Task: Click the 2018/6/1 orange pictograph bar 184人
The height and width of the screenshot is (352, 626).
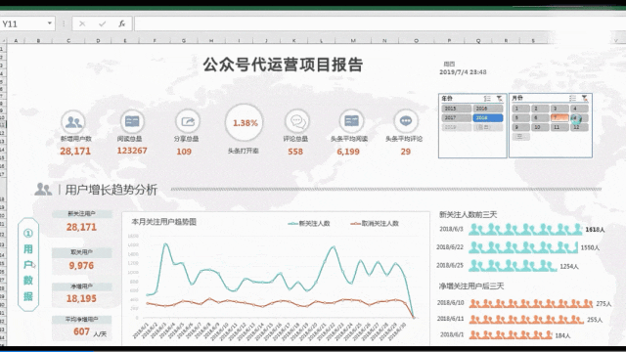Action: pos(511,335)
